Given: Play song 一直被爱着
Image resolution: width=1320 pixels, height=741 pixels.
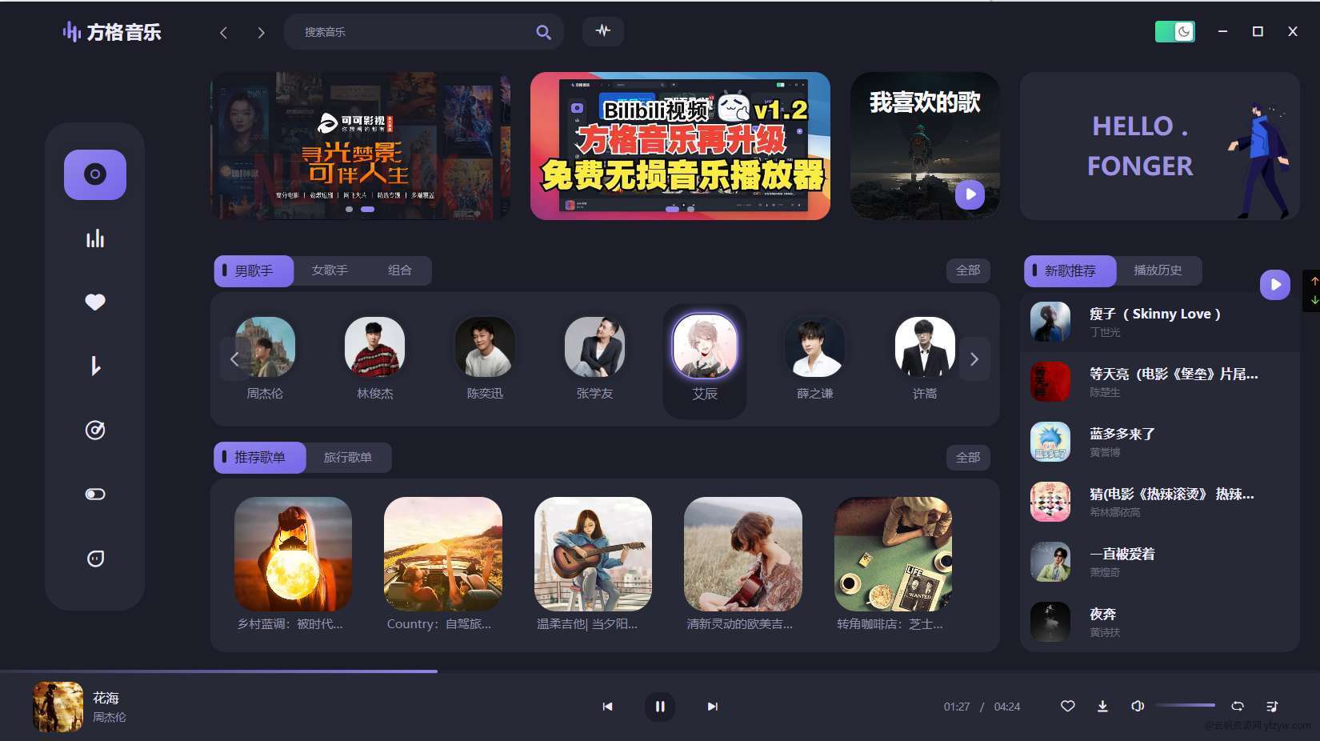Looking at the screenshot, I should 1160,562.
